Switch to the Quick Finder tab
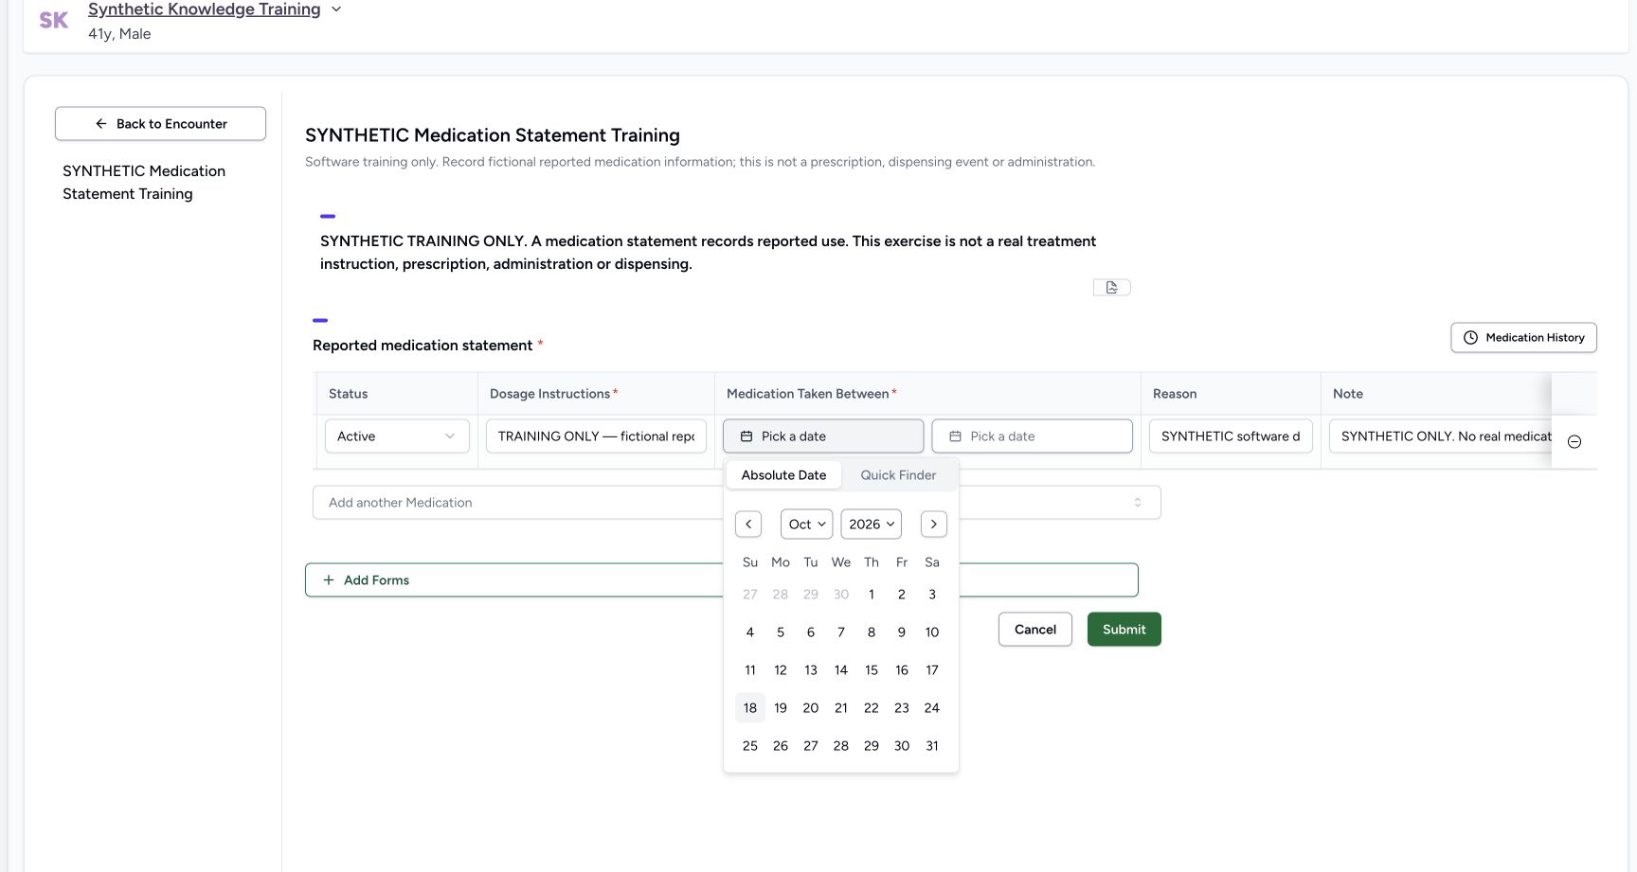The image size is (1637, 872). pyautogui.click(x=898, y=475)
